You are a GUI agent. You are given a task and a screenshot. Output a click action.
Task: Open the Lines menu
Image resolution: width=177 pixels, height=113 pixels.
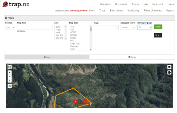(92, 11)
